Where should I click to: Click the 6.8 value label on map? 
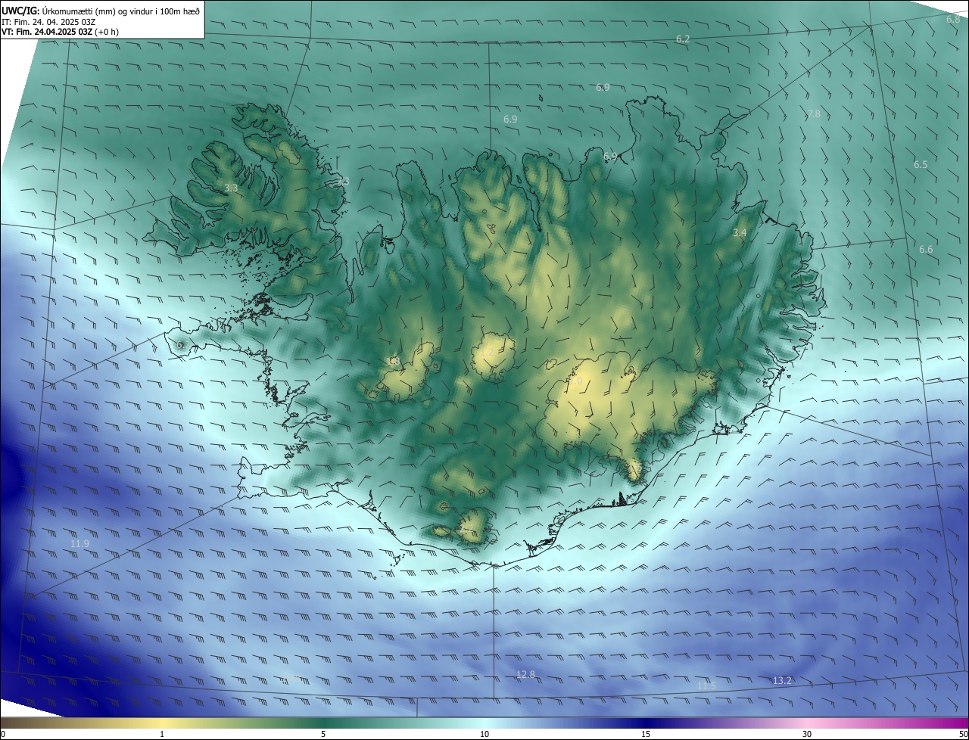(953, 19)
